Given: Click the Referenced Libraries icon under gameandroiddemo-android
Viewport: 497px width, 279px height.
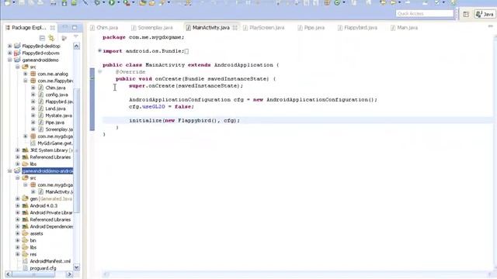Looking at the screenshot, I should coord(26,219).
